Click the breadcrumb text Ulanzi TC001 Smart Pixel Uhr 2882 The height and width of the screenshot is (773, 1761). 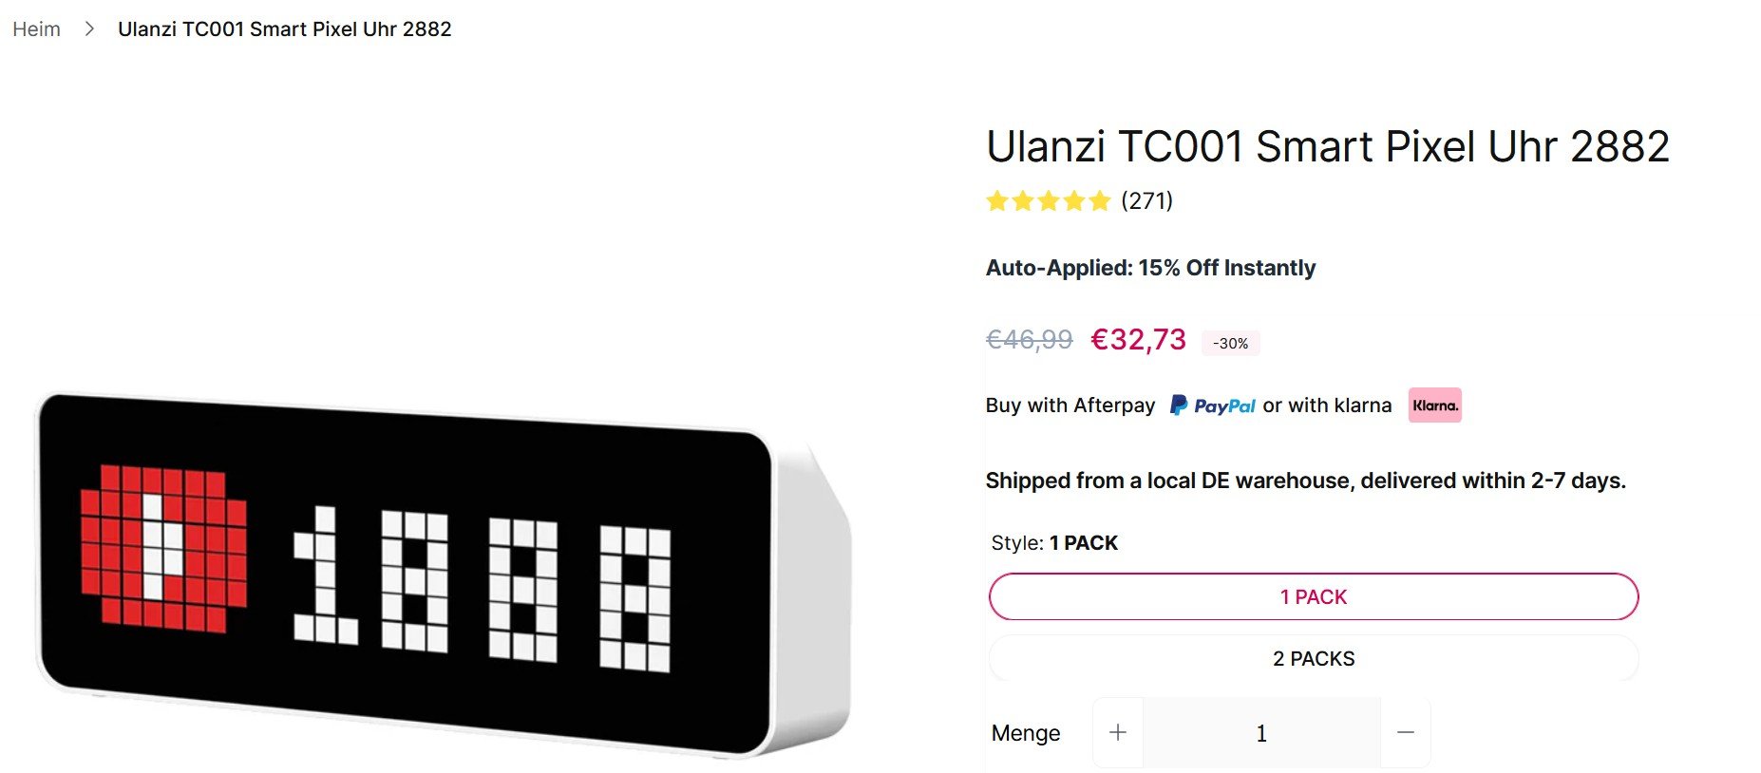pyautogui.click(x=284, y=29)
